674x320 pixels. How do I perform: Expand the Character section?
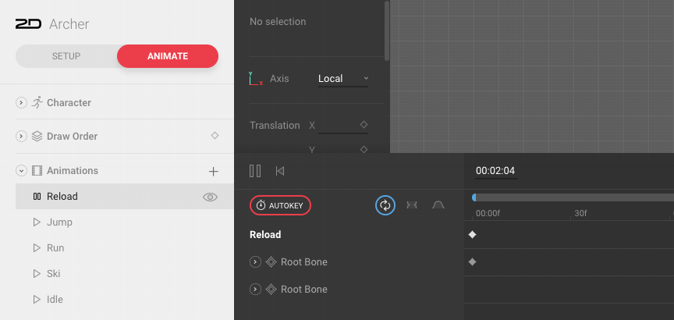tap(21, 103)
